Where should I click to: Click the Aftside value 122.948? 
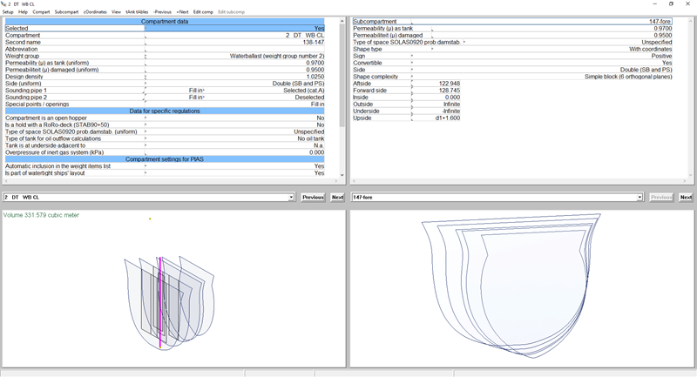tap(449, 84)
